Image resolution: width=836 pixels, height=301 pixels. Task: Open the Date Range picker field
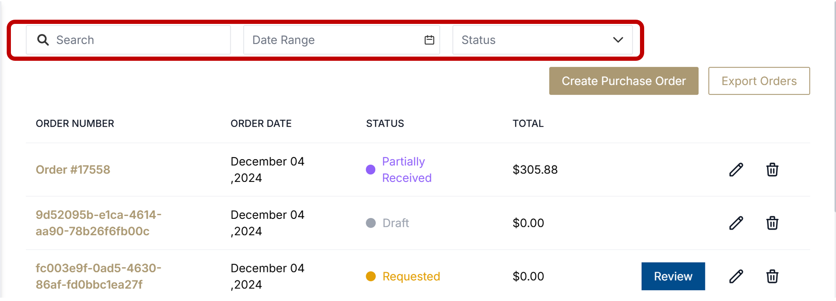pos(331,40)
